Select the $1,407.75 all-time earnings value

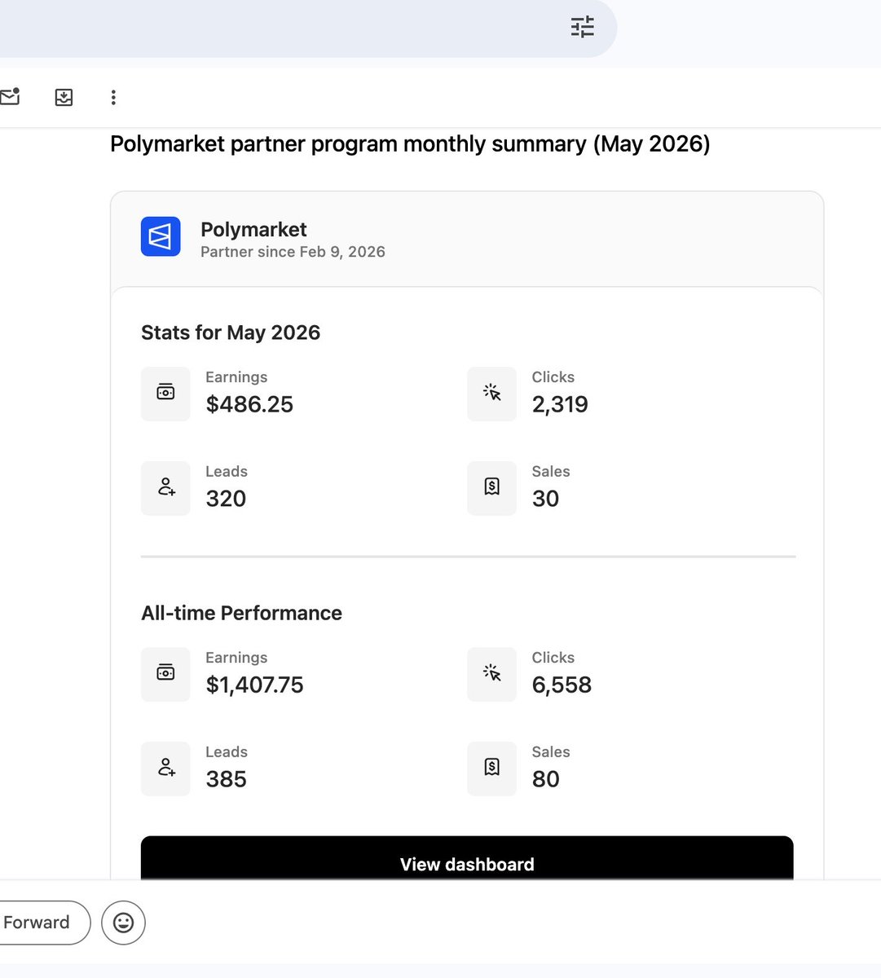point(254,685)
